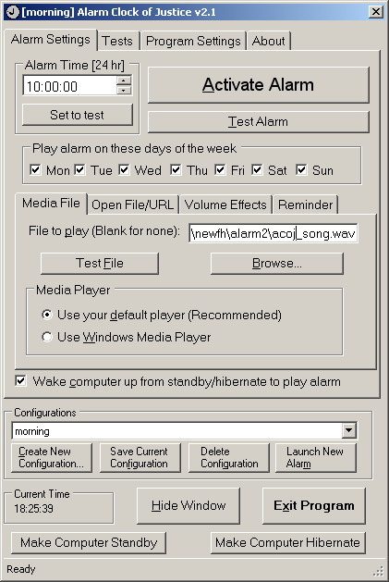The image size is (389, 582).
Task: Click the Test File button
Action: tap(100, 264)
